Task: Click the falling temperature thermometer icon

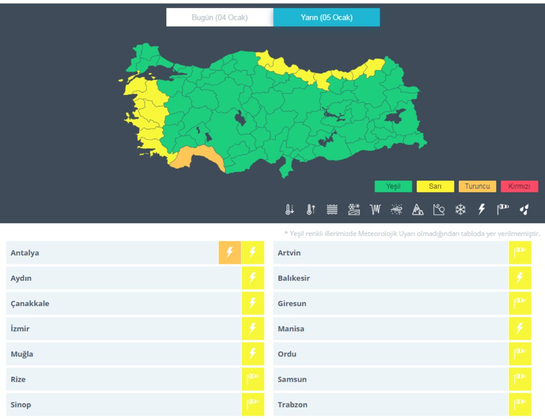Action: click(x=289, y=209)
